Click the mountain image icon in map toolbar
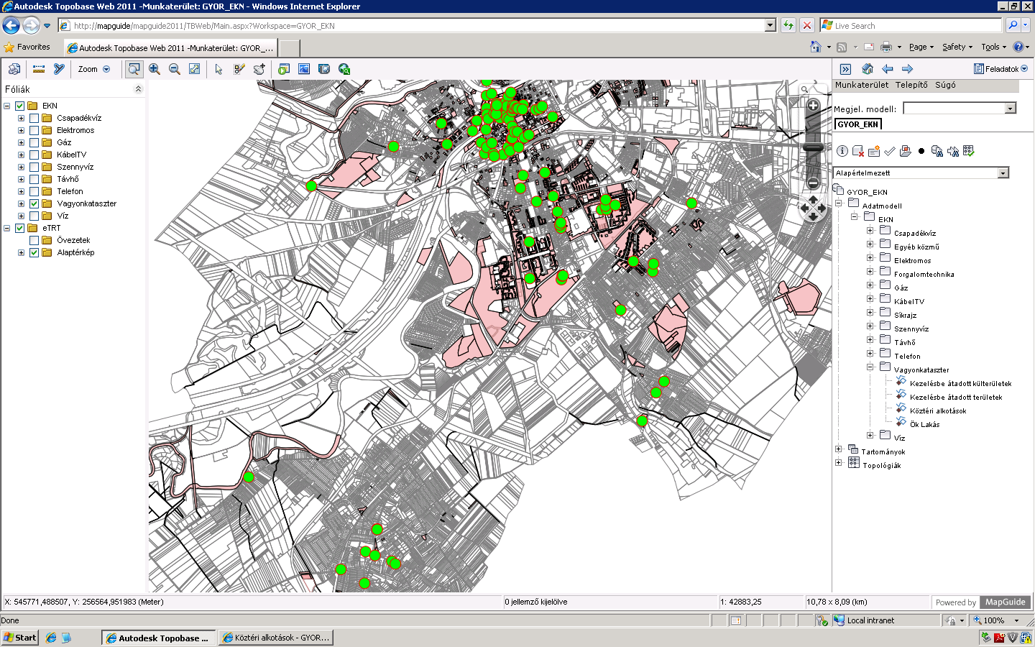1035x647 pixels. [x=304, y=69]
